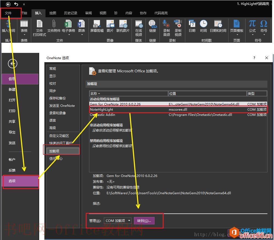Open 校对 options category

tap(53, 84)
